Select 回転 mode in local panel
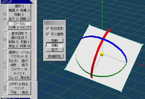 [x=55, y=45]
